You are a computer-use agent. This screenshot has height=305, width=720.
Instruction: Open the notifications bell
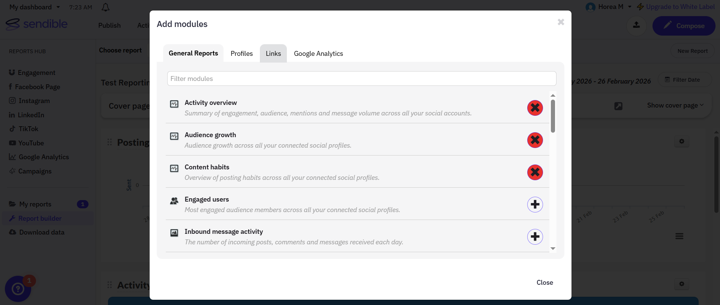[x=106, y=7]
